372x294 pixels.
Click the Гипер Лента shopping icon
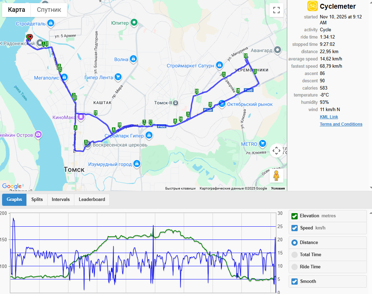point(118,77)
